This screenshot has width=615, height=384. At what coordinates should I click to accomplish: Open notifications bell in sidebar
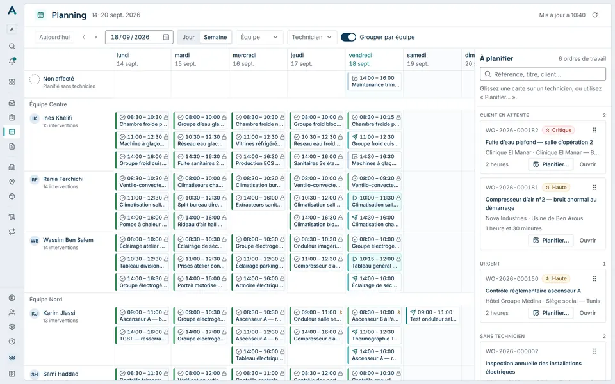point(12,61)
